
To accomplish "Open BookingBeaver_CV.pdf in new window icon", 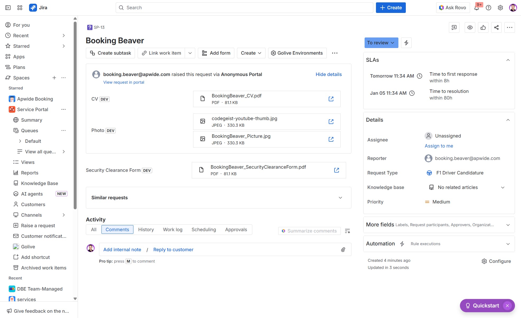I will coord(331,99).
